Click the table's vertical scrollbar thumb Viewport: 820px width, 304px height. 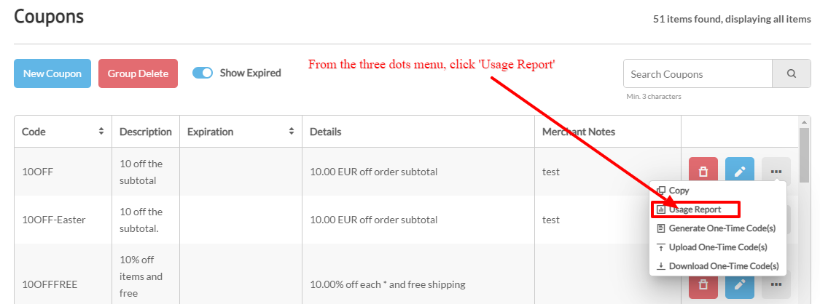coord(805,154)
